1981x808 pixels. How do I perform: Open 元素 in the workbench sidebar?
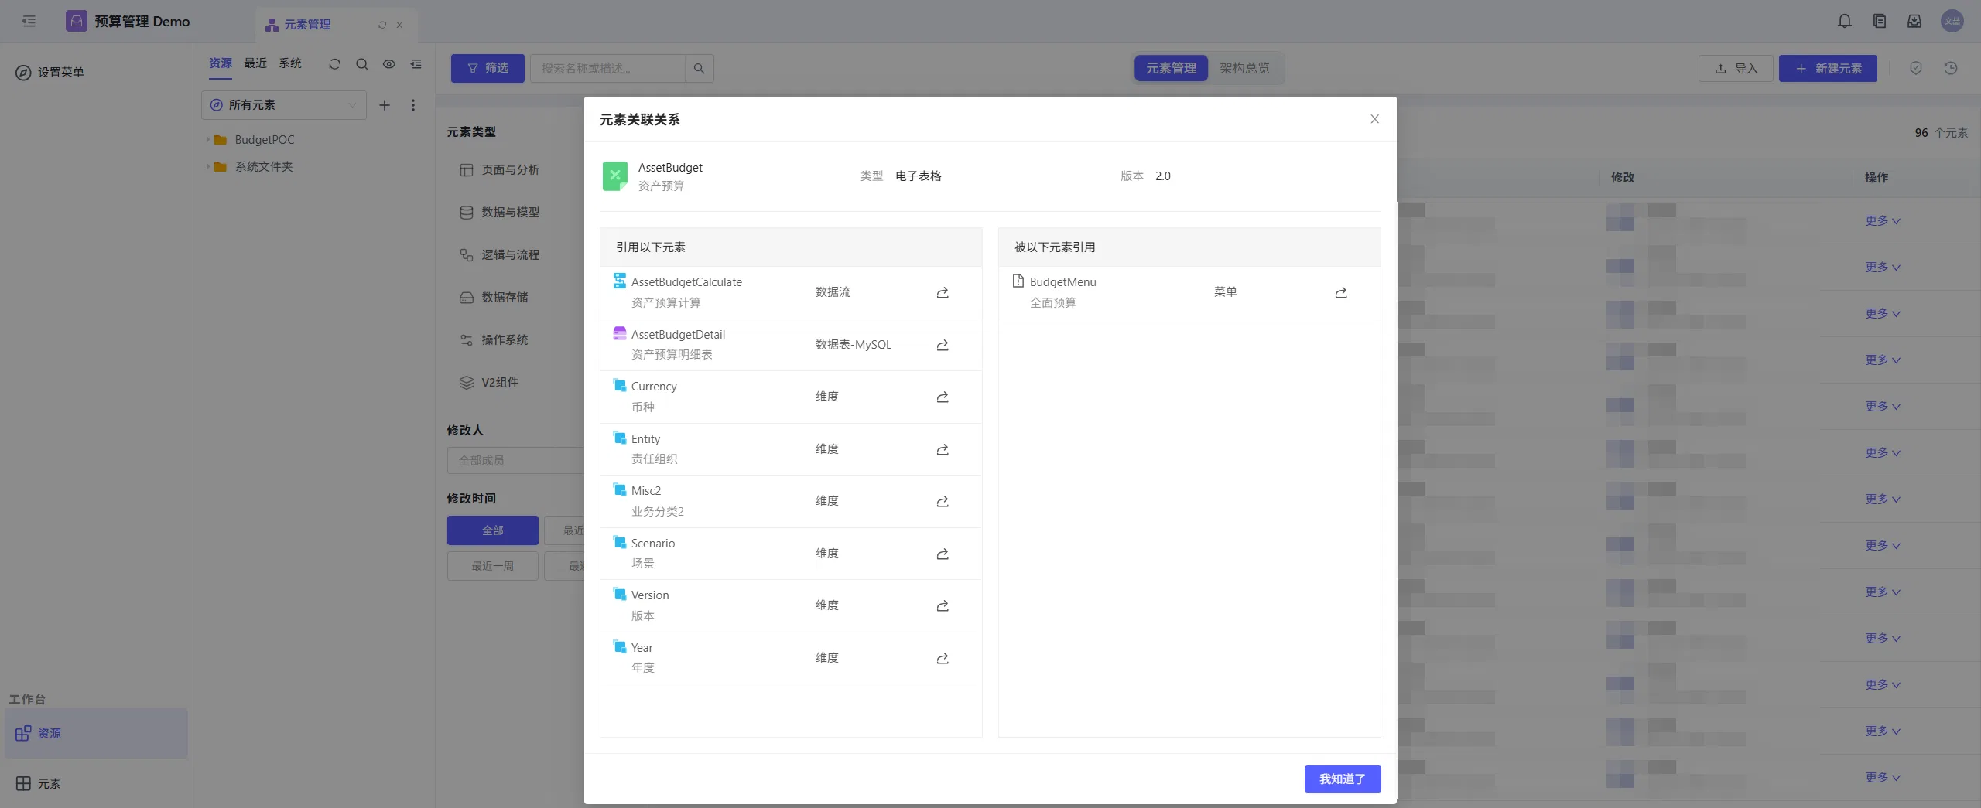click(38, 783)
